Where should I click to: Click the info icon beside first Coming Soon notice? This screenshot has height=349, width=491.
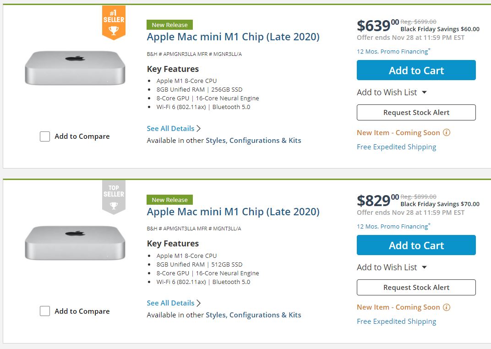click(x=447, y=132)
